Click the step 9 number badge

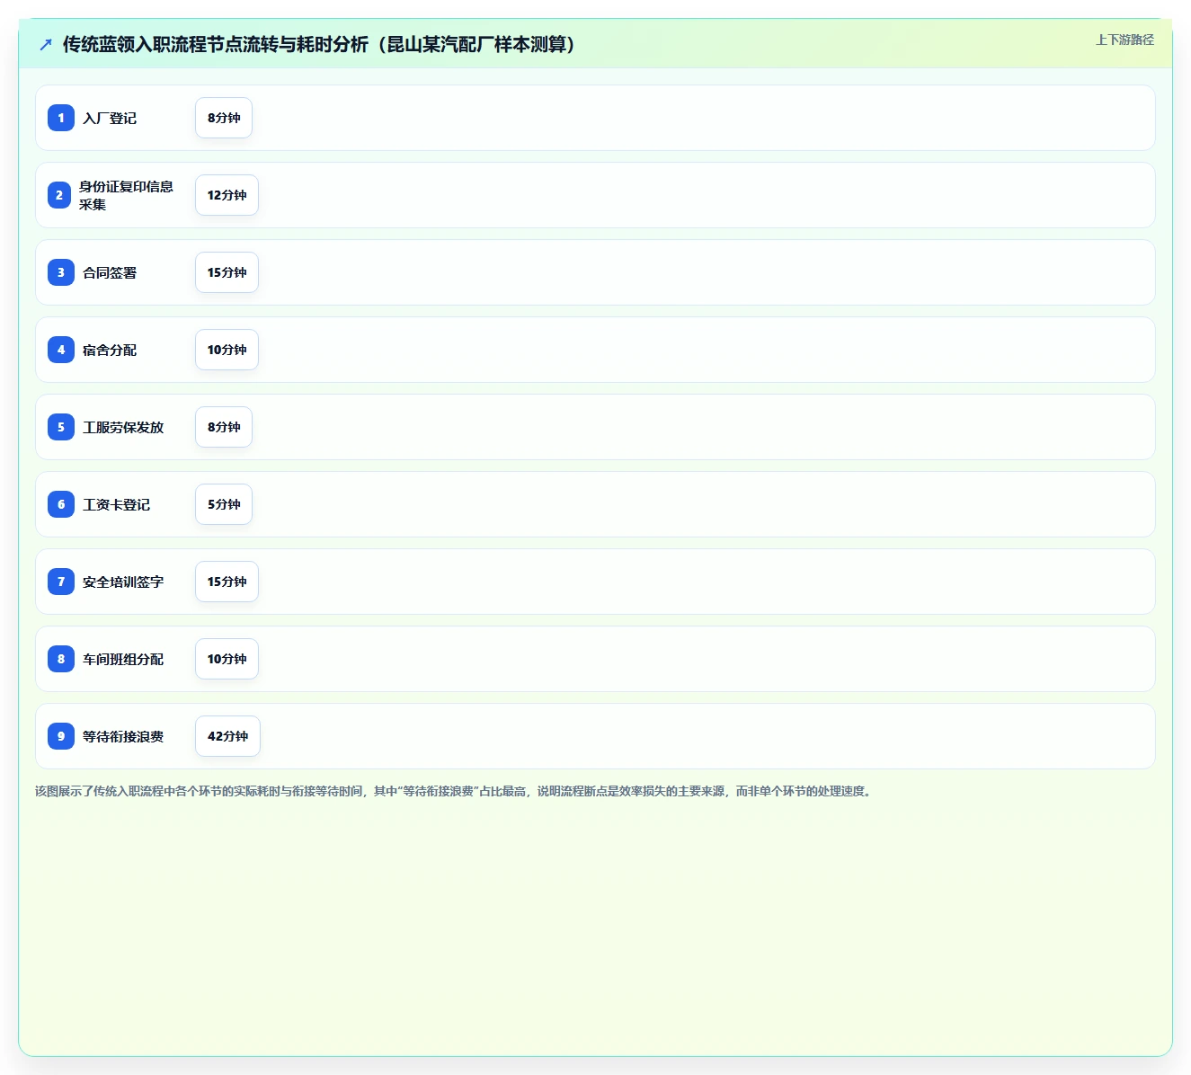(x=61, y=736)
